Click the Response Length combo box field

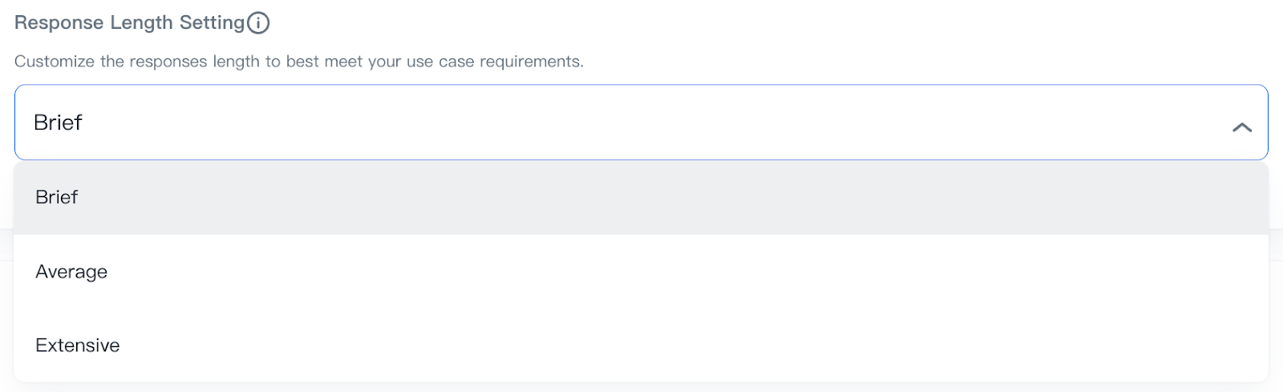625,122
